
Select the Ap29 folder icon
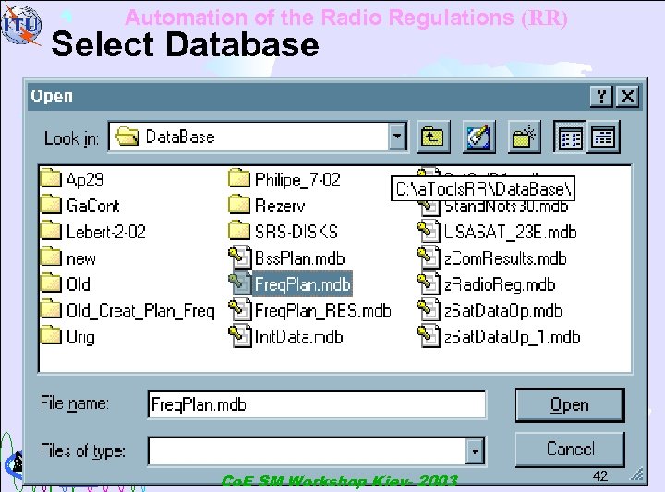click(x=51, y=178)
